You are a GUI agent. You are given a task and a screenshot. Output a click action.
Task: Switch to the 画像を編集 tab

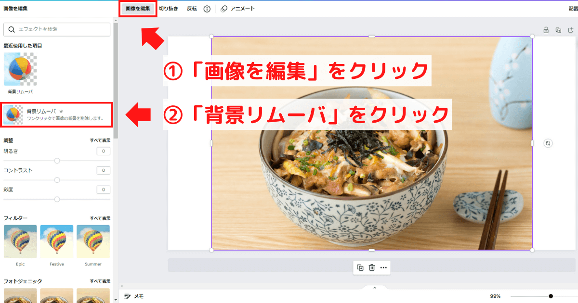point(138,8)
